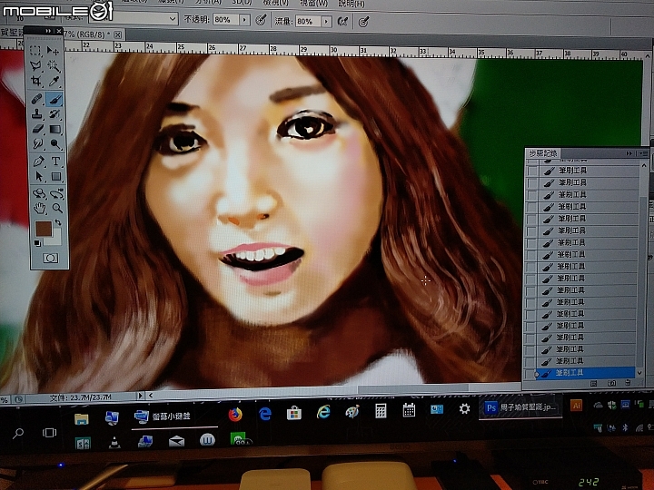Reset to default black and white colors
Viewport: 654px width, 490px height.
(37, 243)
